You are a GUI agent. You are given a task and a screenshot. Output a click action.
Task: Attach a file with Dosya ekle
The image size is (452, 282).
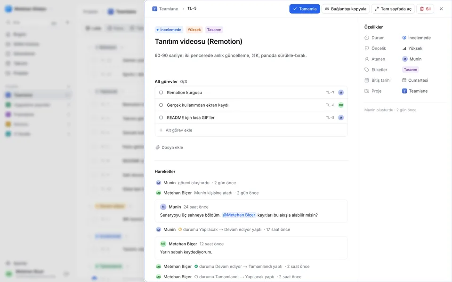tap(169, 147)
